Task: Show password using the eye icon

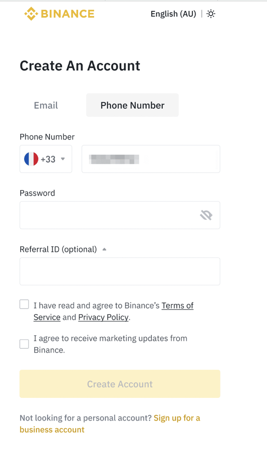Action: click(x=206, y=216)
